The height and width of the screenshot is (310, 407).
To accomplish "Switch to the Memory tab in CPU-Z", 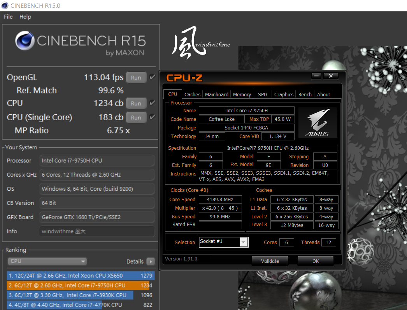I will (242, 94).
